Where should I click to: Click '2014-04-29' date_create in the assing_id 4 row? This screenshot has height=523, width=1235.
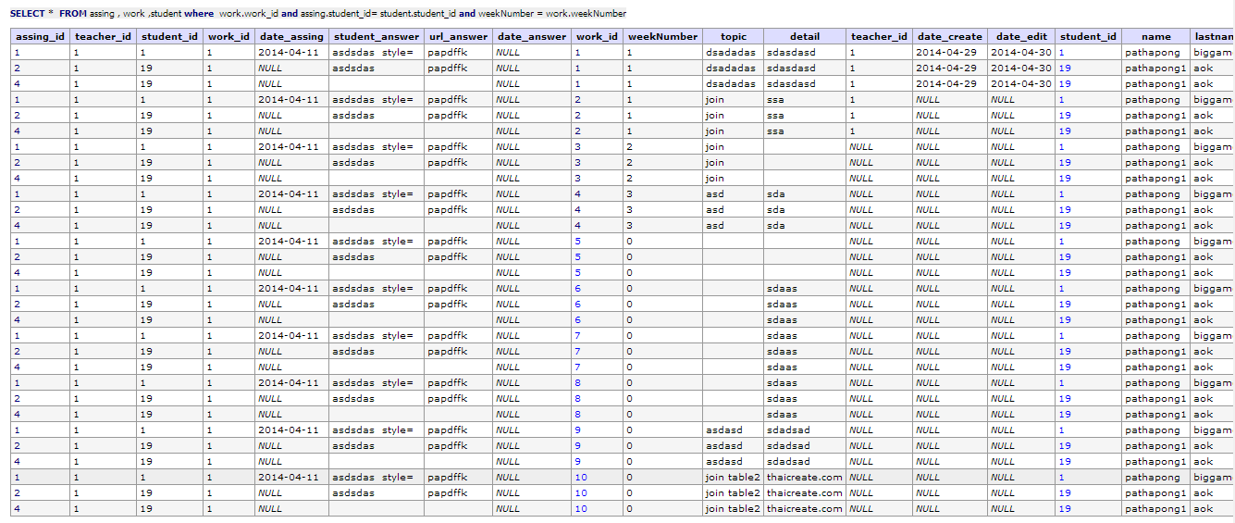pos(946,83)
